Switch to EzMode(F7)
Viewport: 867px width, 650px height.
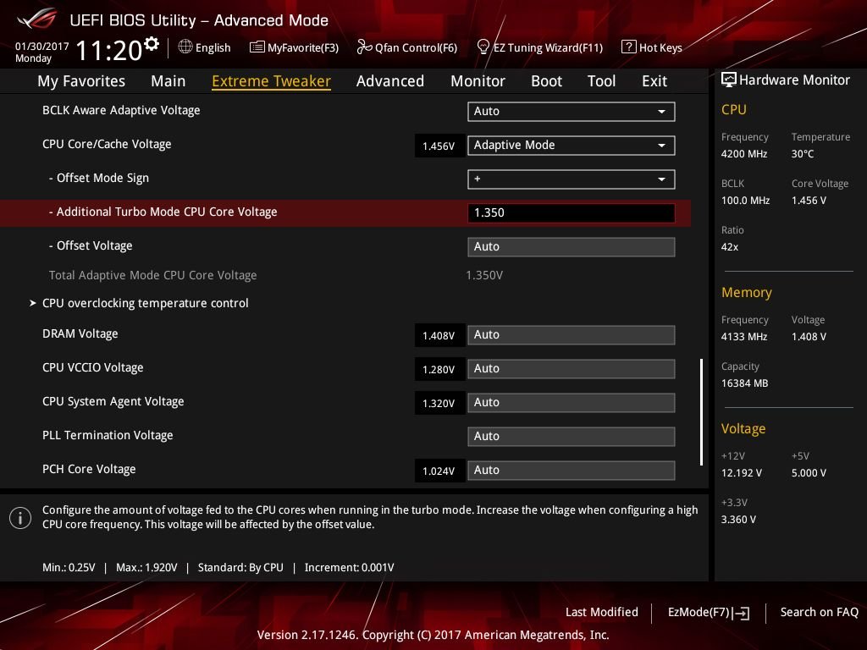click(x=709, y=613)
